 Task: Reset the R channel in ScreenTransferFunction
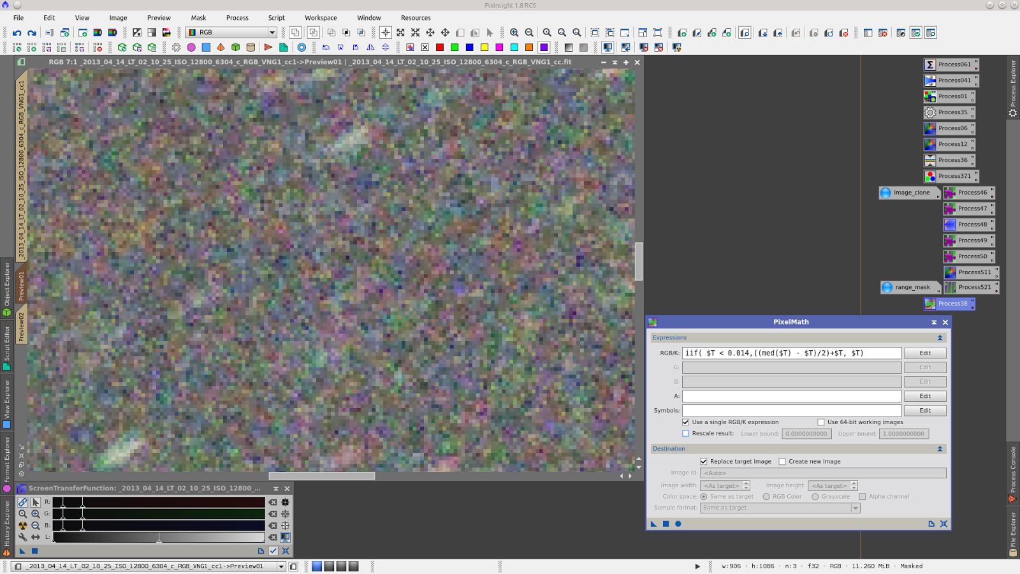(272, 503)
